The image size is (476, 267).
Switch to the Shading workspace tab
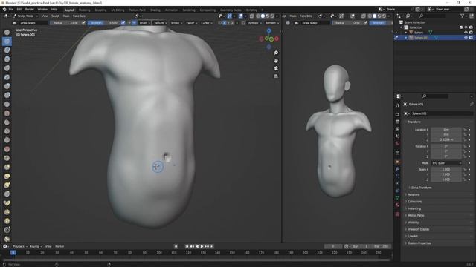[155, 10]
